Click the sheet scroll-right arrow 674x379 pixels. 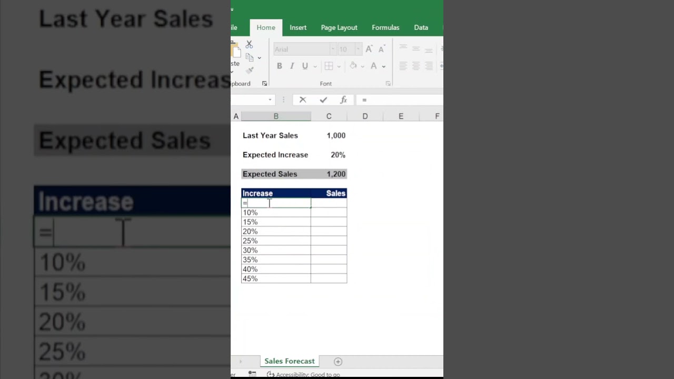pyautogui.click(x=241, y=362)
